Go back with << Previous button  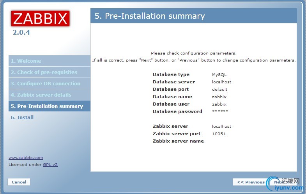(251, 182)
